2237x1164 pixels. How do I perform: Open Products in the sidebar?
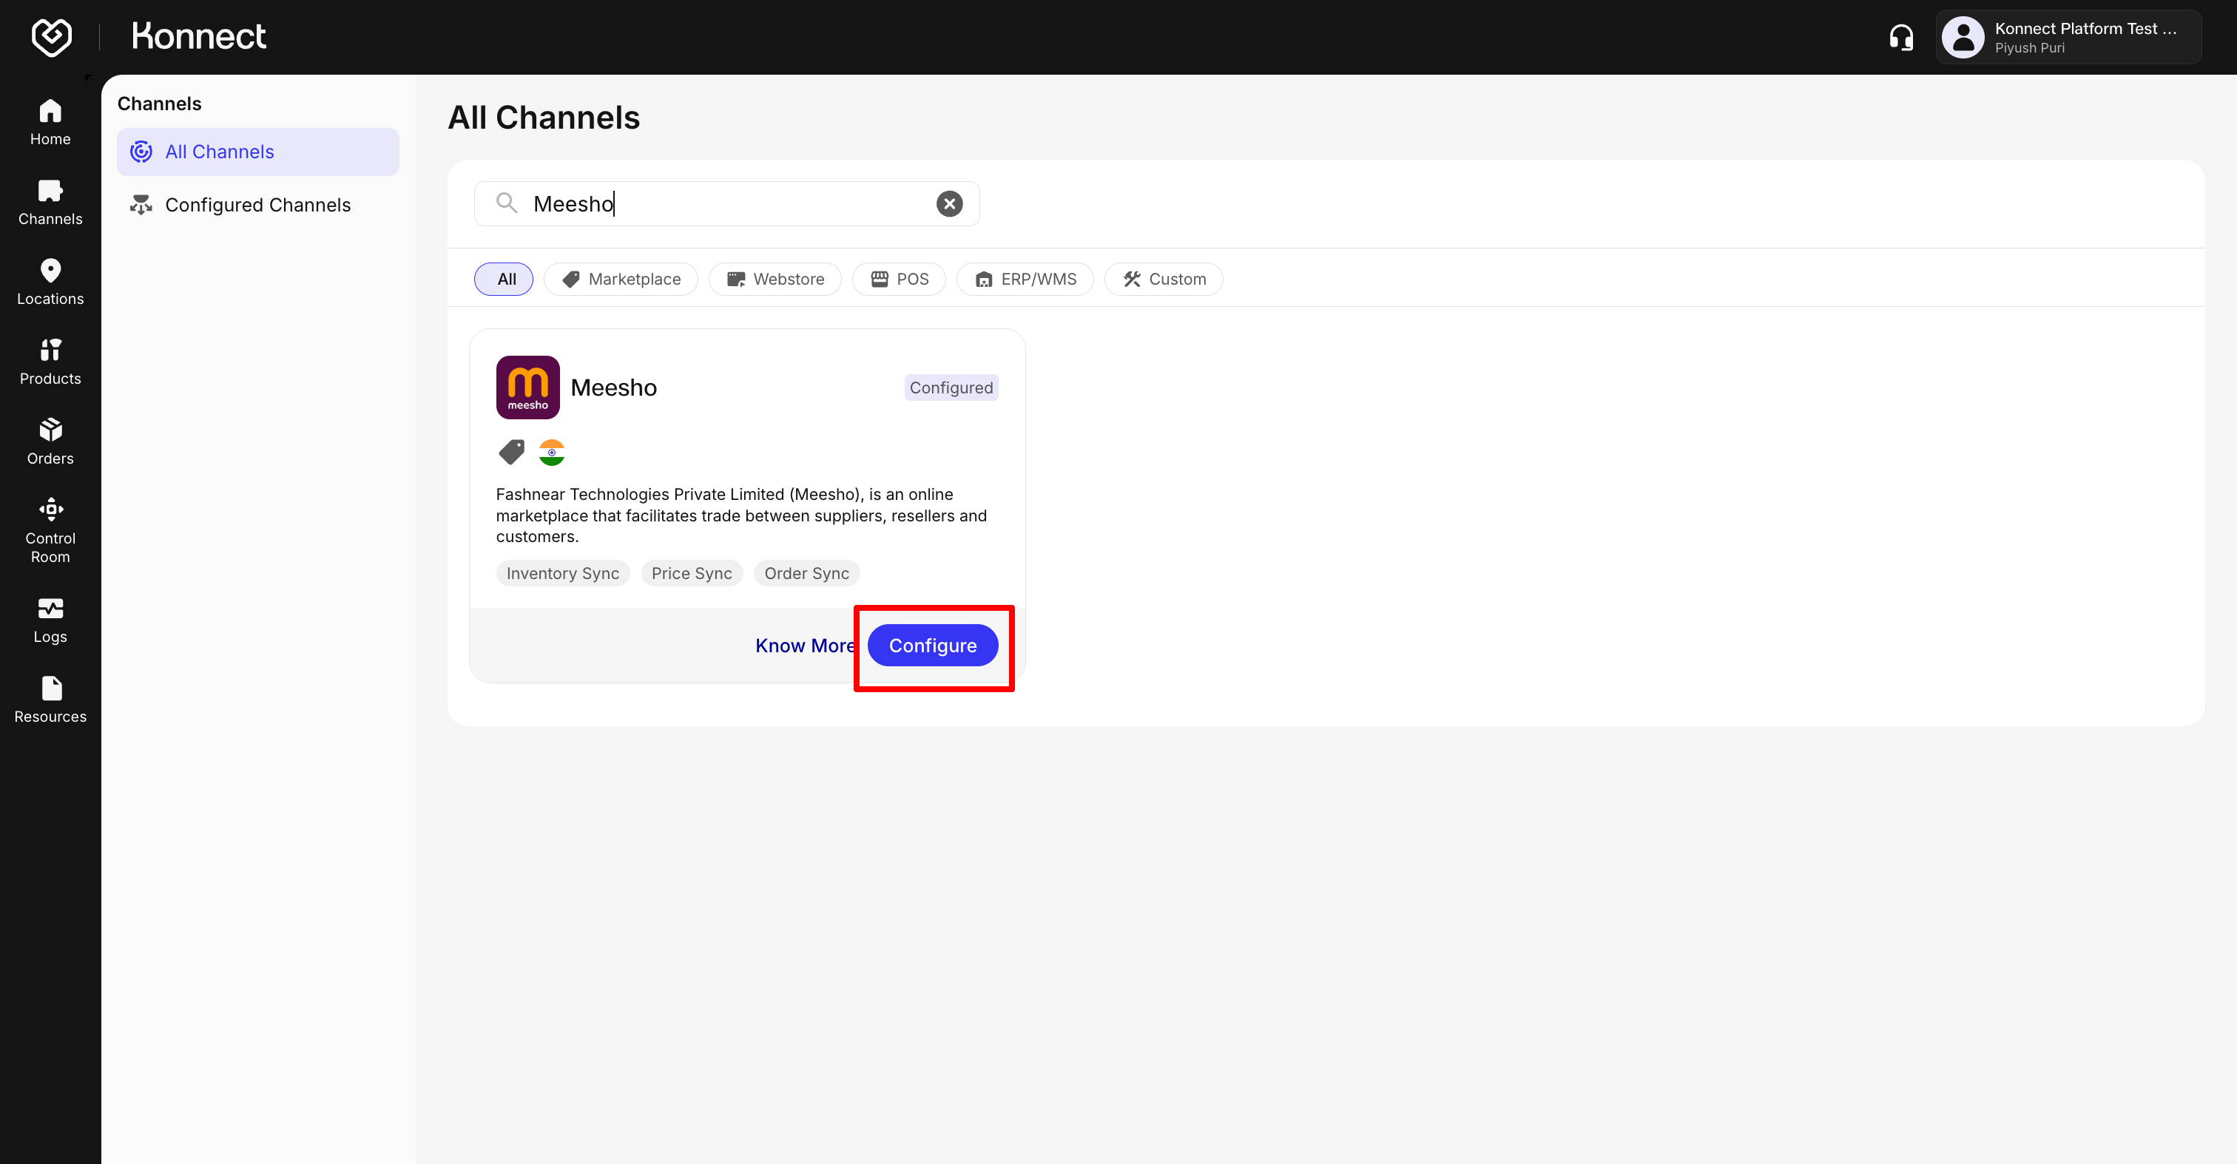point(50,362)
